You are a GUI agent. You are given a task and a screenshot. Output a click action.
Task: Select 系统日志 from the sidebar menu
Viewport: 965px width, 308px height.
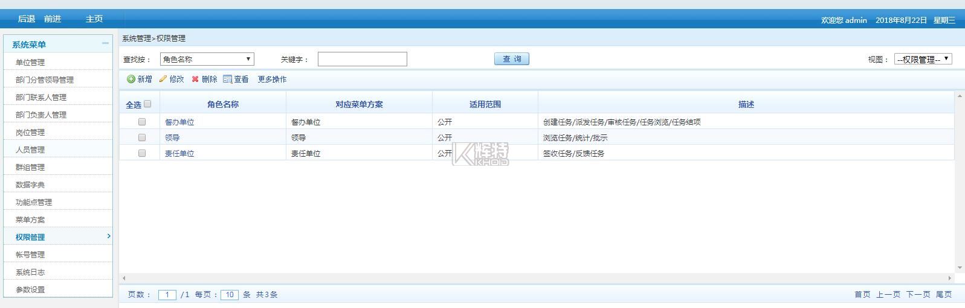(30, 272)
